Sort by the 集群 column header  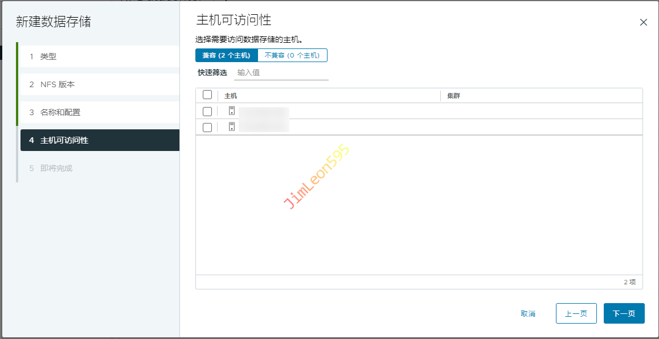point(453,96)
